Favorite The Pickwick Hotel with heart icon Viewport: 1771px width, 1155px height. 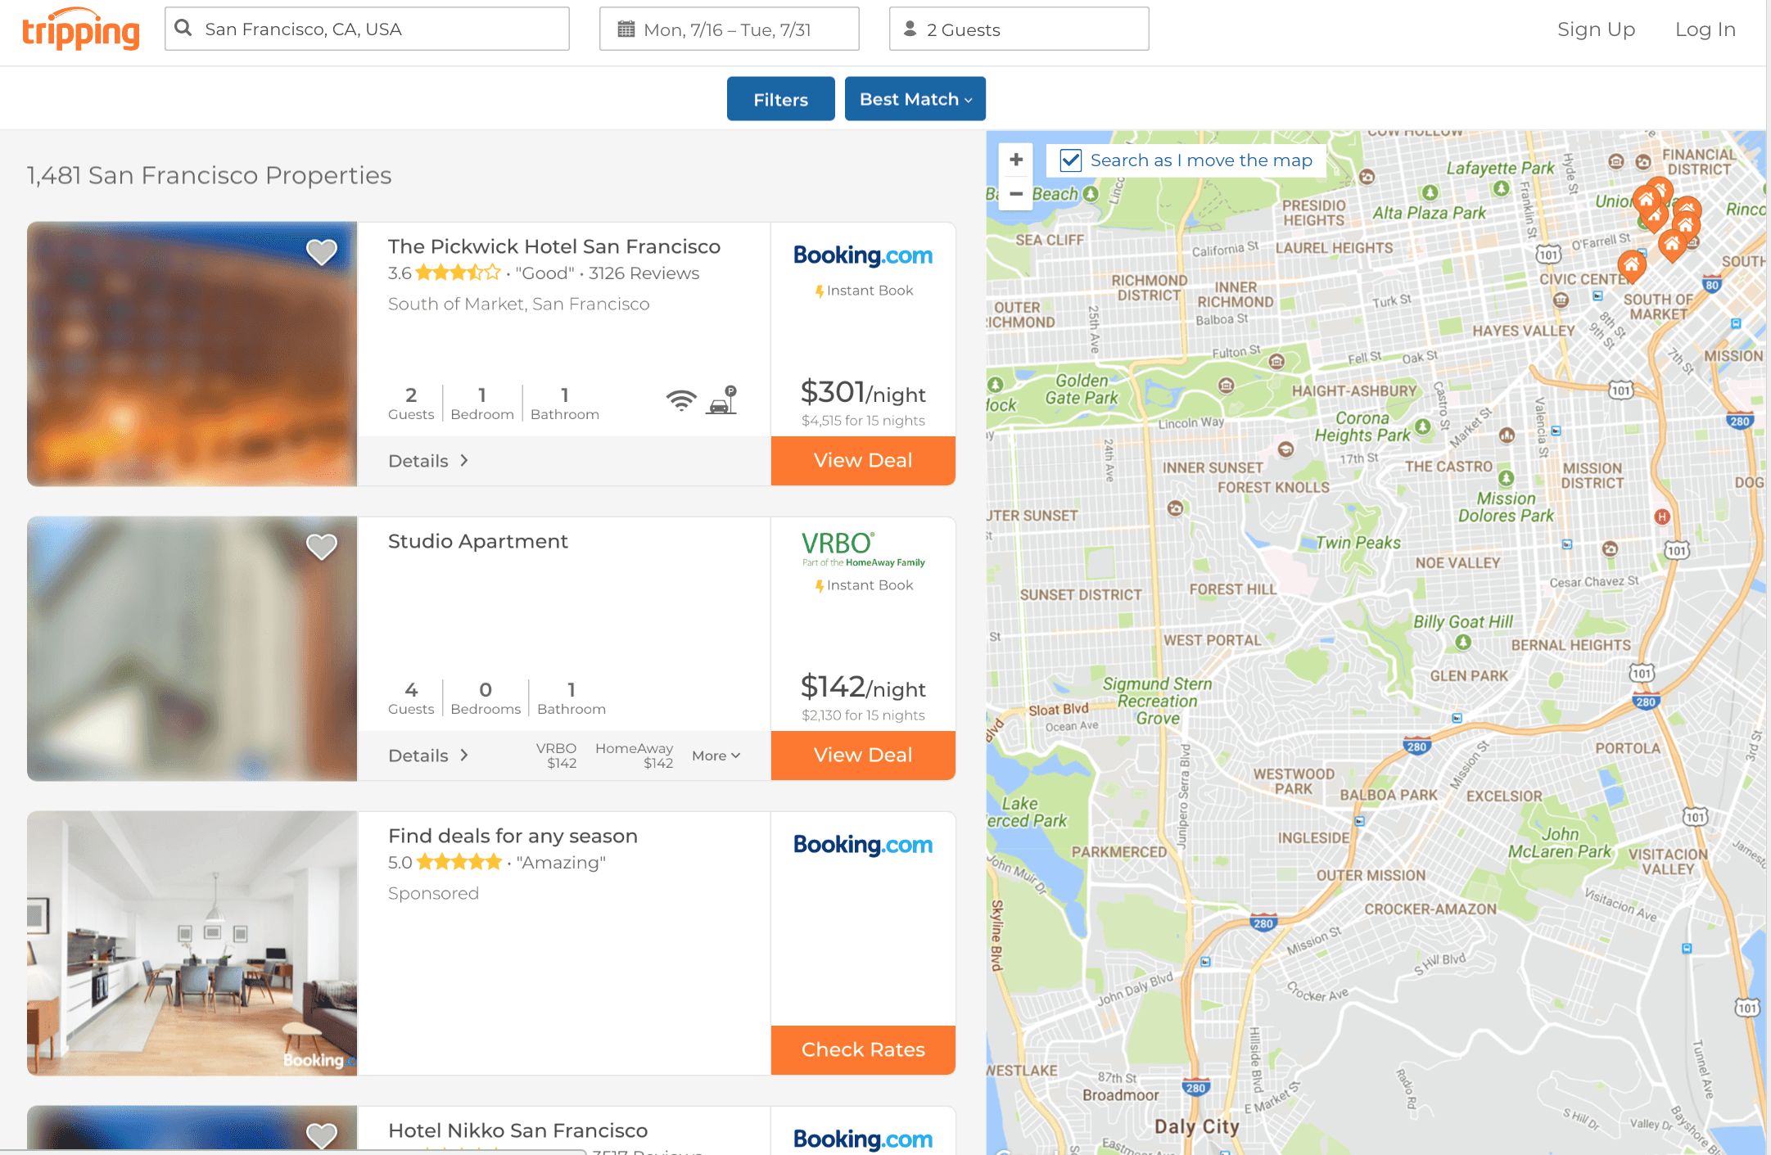[x=321, y=251]
